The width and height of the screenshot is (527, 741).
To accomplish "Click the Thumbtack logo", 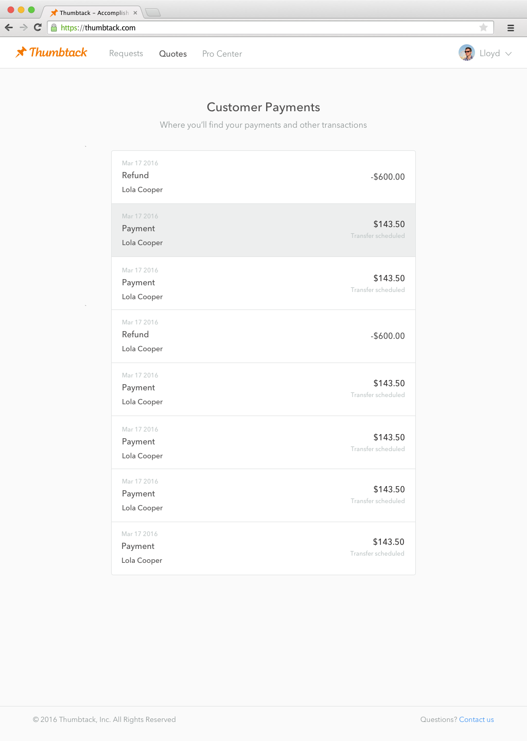I will (51, 53).
